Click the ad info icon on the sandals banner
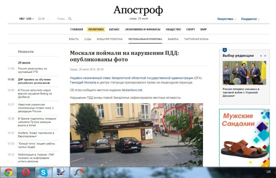The width and height of the screenshot is (276, 178). coord(265,110)
